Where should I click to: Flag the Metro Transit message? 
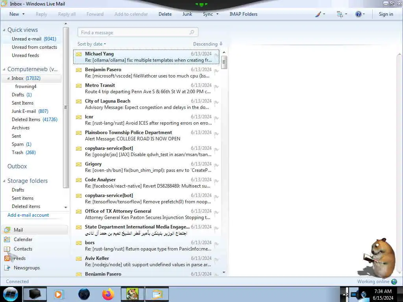click(216, 87)
